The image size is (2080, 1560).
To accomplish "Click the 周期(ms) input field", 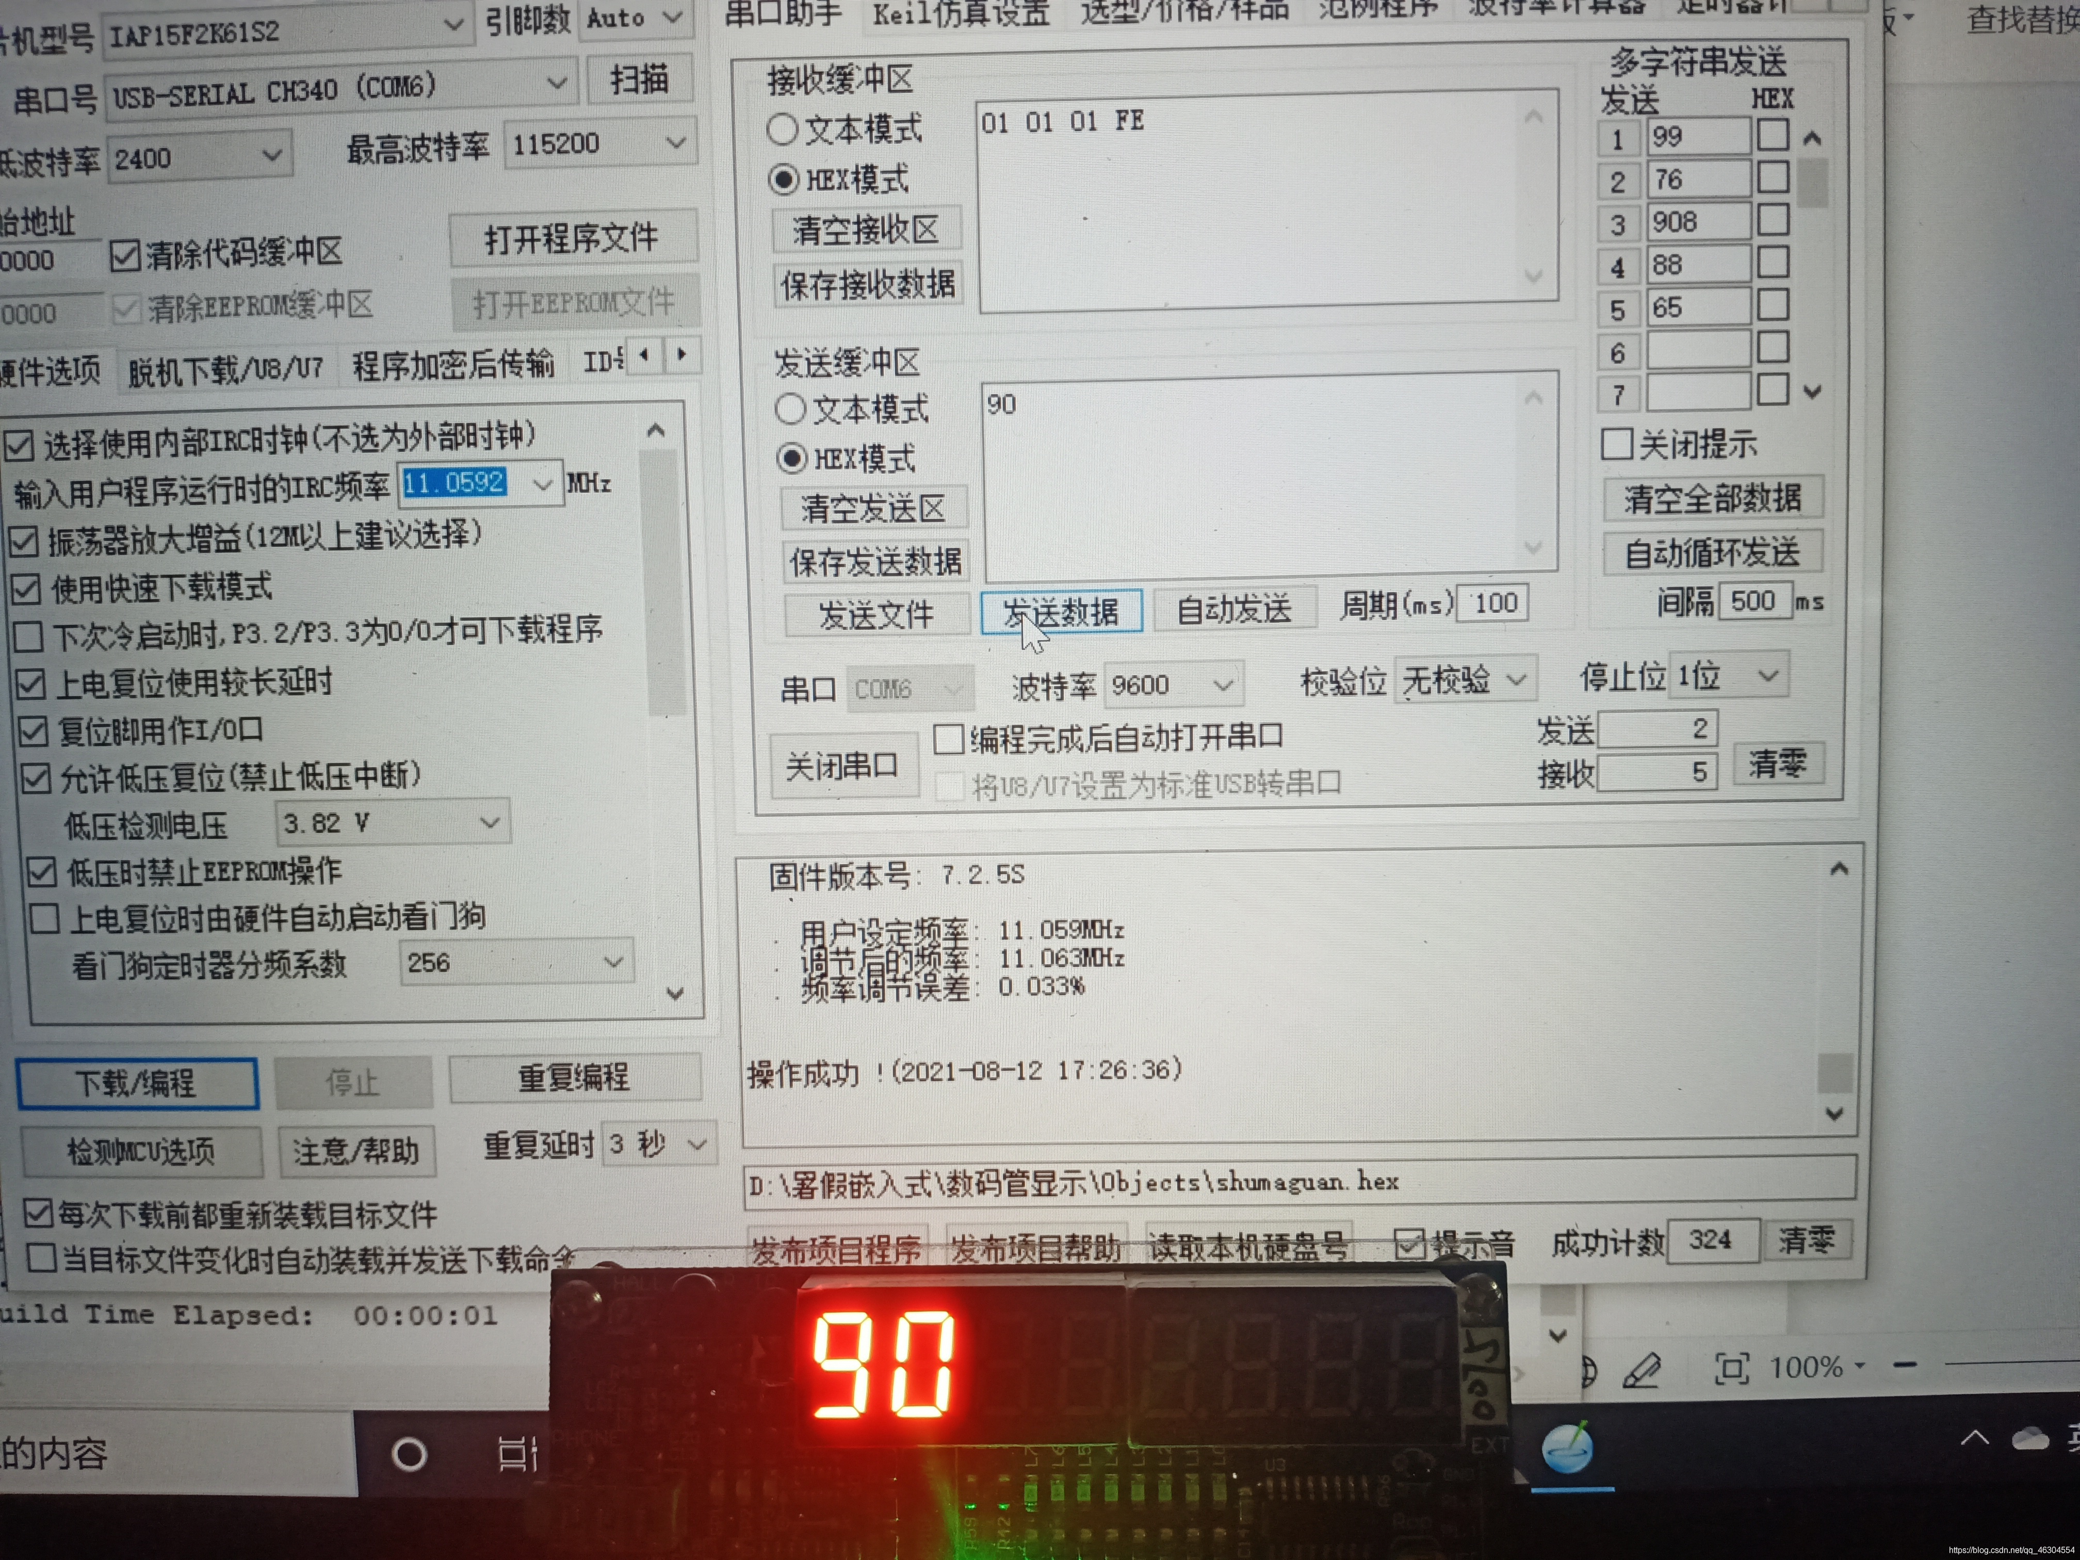I will (1493, 603).
